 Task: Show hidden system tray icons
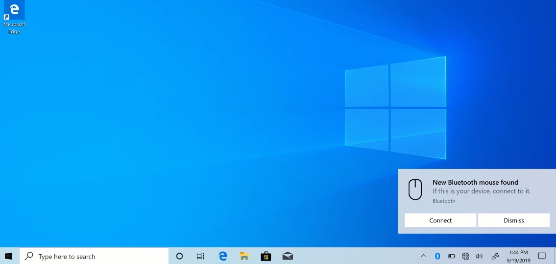coord(423,256)
